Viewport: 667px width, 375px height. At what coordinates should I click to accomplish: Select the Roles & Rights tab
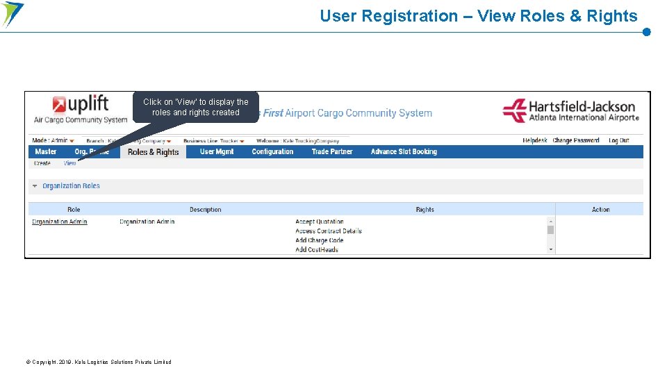point(153,152)
